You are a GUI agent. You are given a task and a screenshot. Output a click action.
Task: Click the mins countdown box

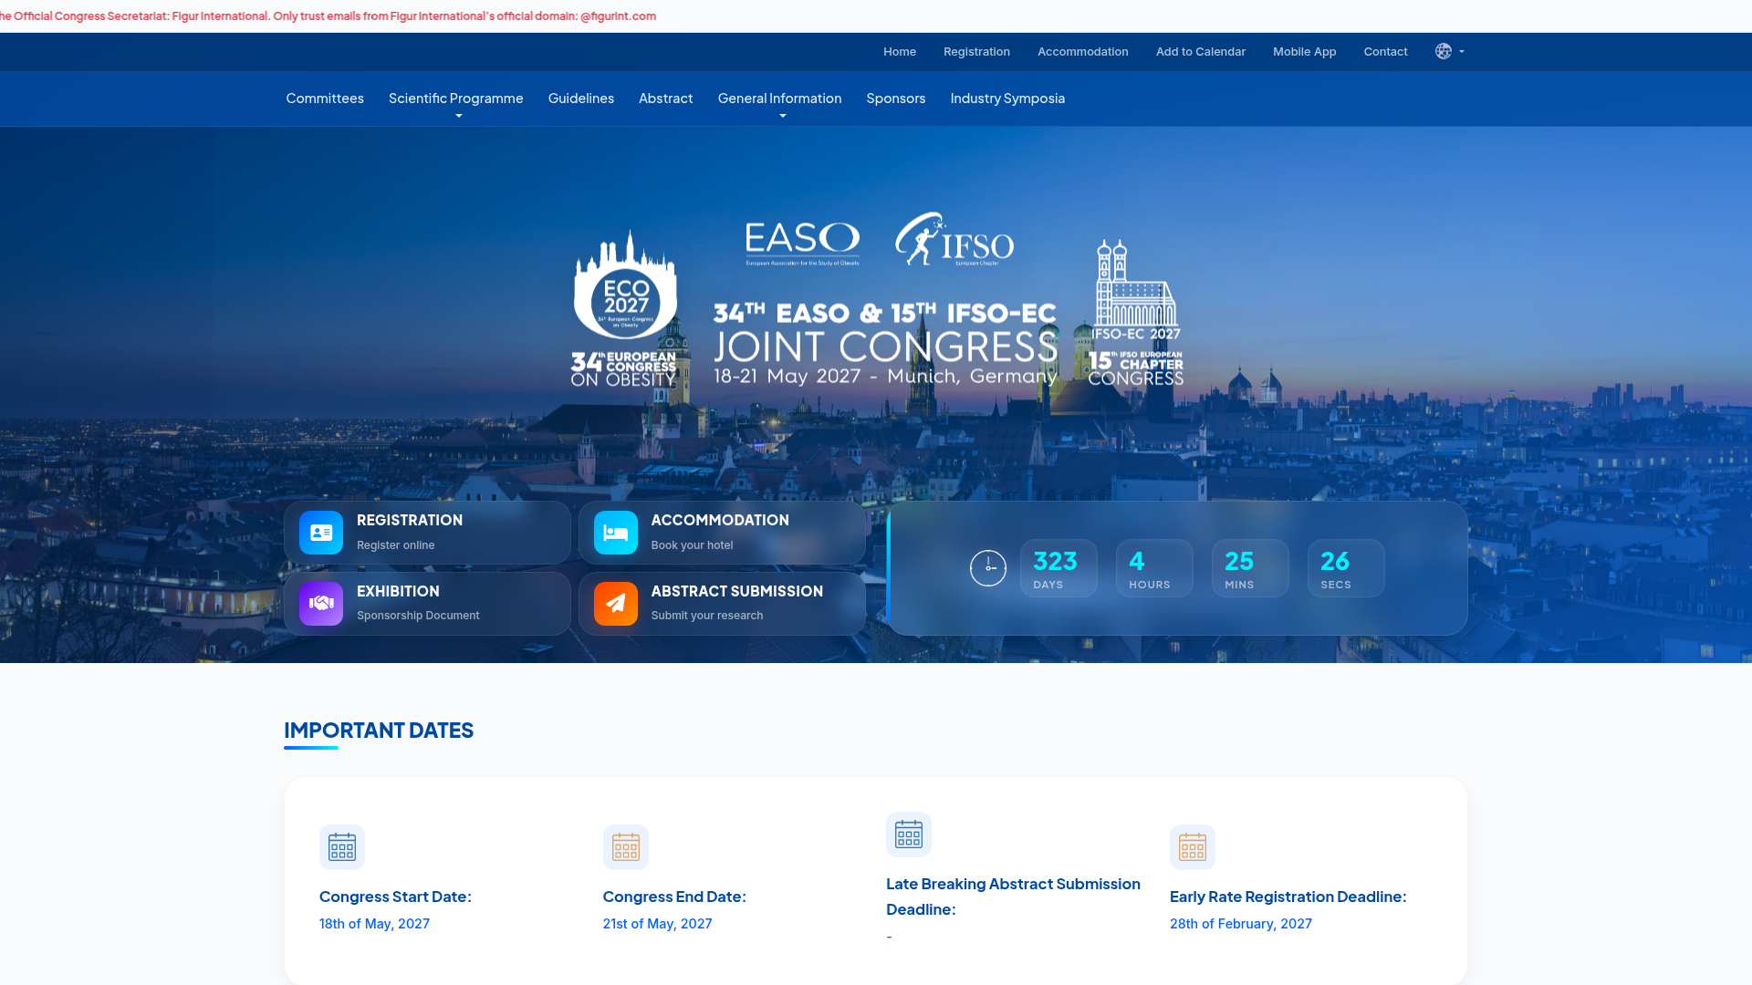(x=1250, y=568)
